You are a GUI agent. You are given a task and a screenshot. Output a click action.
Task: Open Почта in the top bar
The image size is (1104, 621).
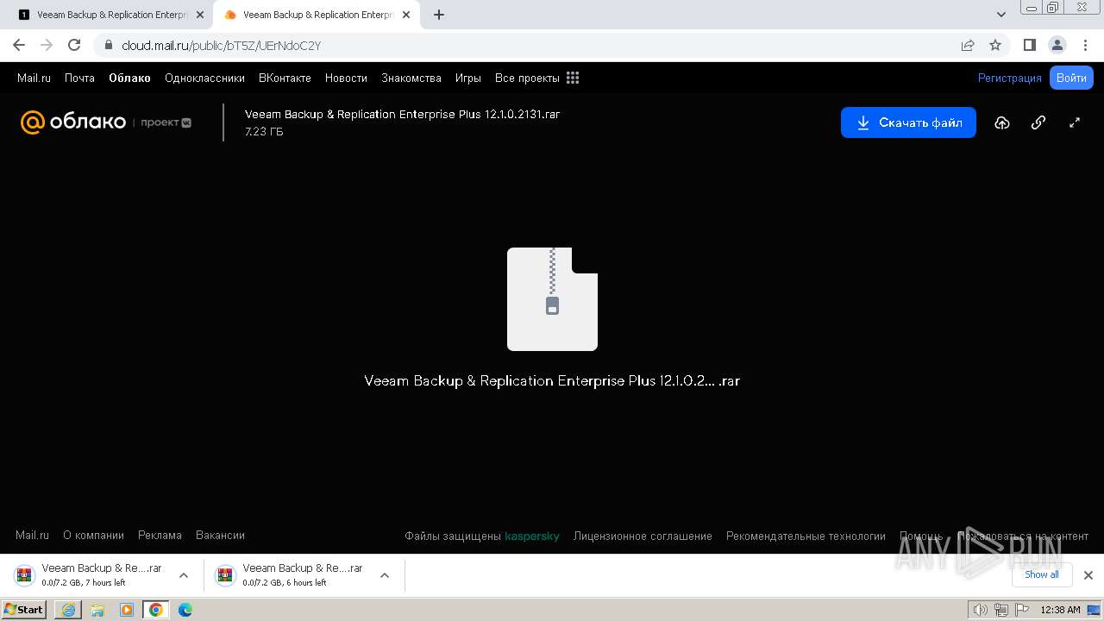79,78
